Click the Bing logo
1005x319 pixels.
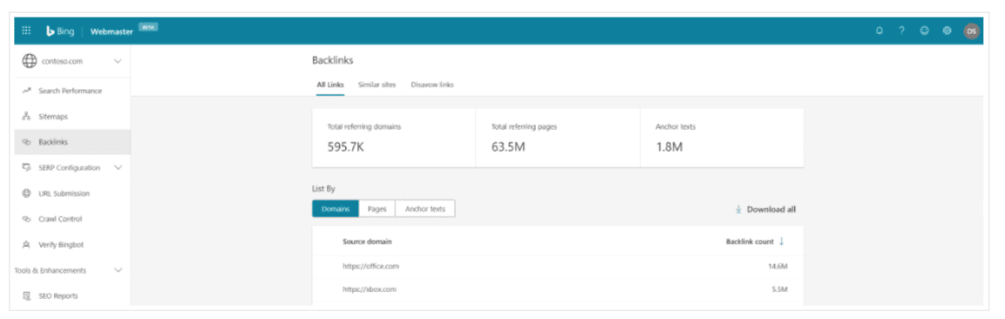[60, 31]
